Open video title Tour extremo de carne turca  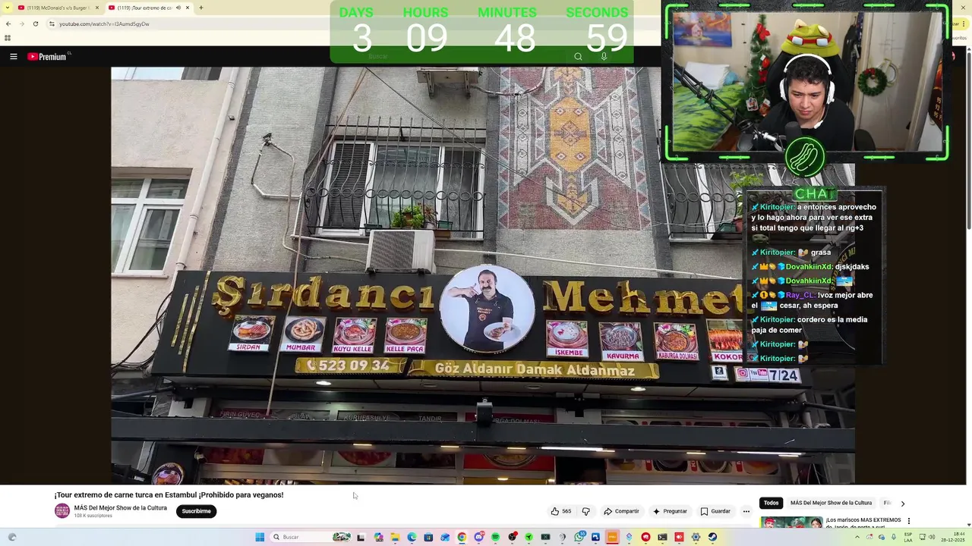pos(169,495)
